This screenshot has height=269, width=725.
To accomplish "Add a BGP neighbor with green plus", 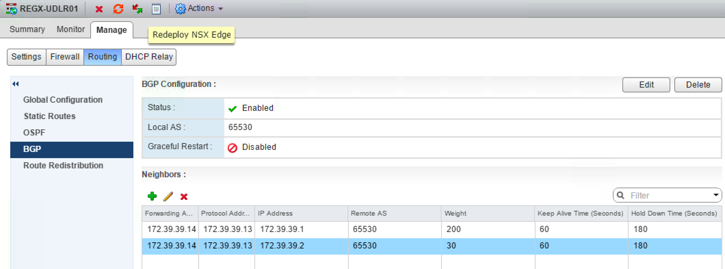I will pyautogui.click(x=152, y=196).
